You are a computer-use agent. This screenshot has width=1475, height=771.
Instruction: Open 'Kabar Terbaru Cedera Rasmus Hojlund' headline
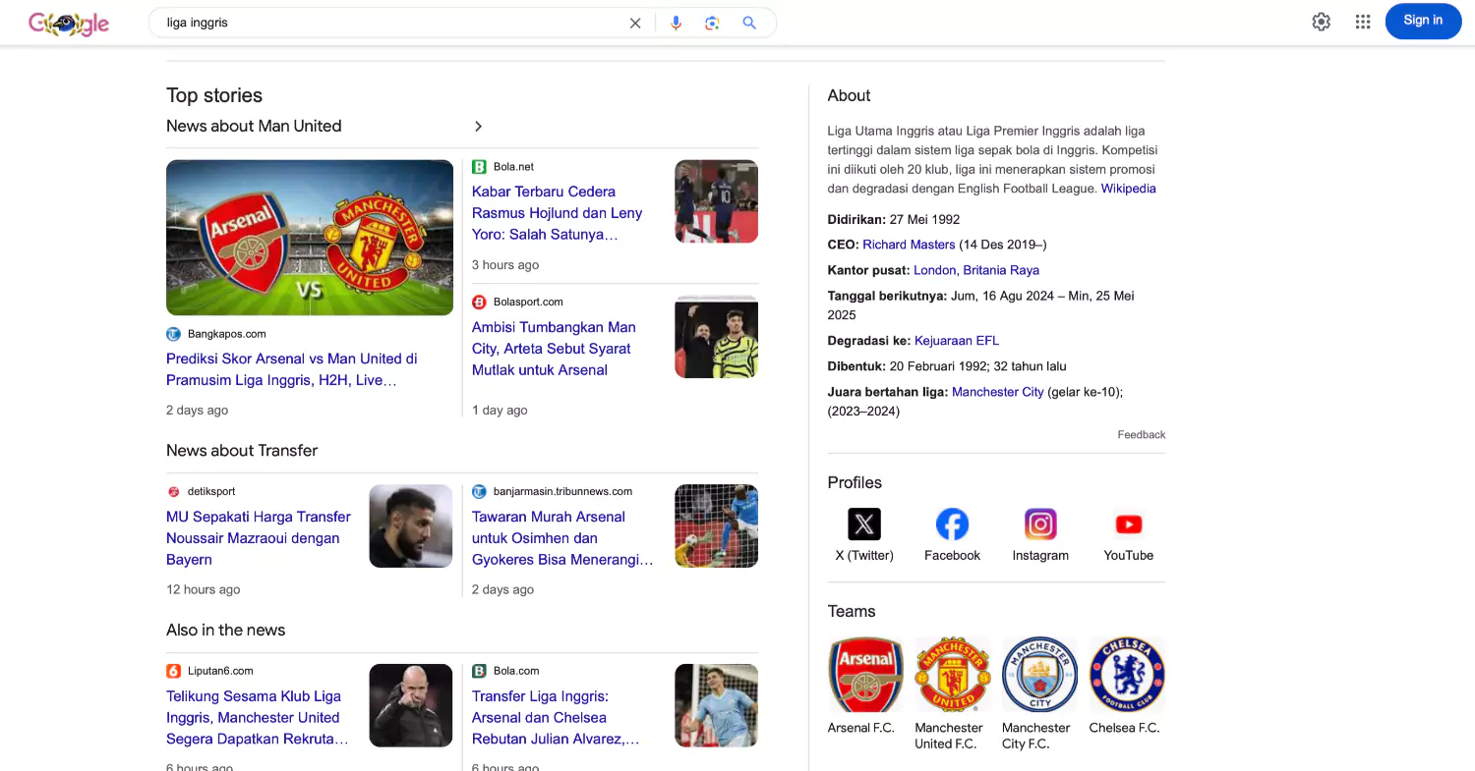[x=557, y=213]
